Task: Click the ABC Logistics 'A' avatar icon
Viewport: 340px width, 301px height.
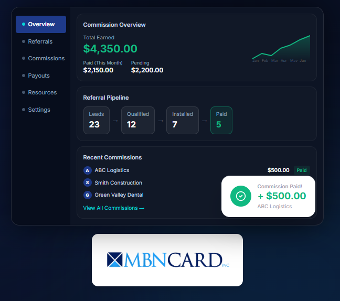Action: (87, 170)
